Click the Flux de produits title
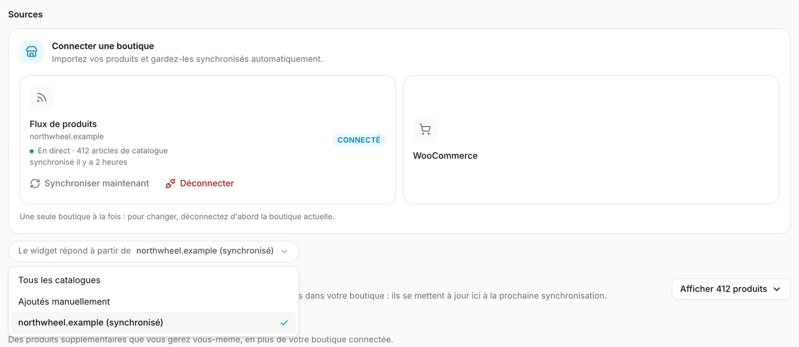This screenshot has width=799, height=347. tap(63, 124)
